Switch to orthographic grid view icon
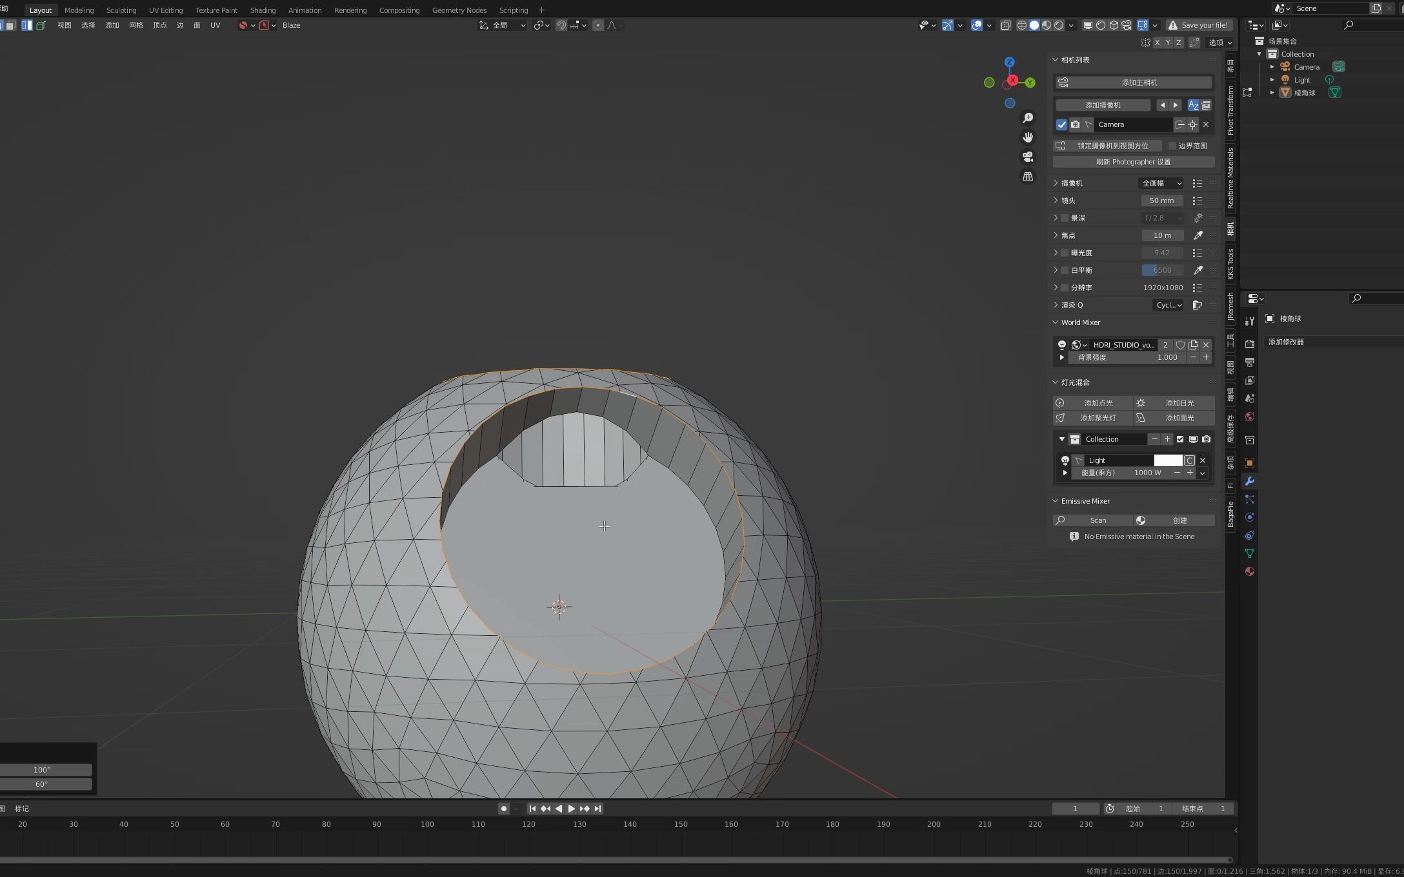 coord(1028,176)
